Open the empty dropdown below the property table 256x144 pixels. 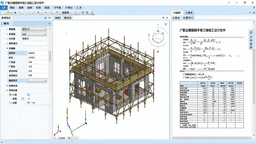[x=37, y=81]
